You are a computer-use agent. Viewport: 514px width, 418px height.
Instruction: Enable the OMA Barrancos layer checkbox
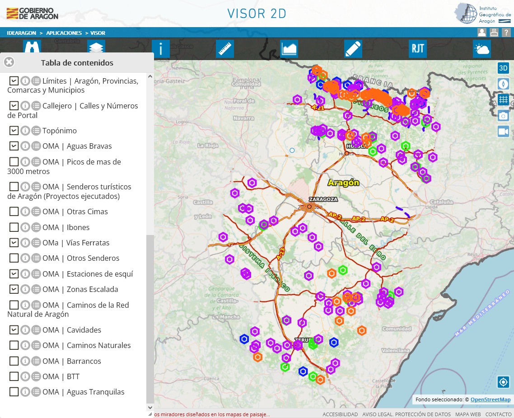[14, 361]
